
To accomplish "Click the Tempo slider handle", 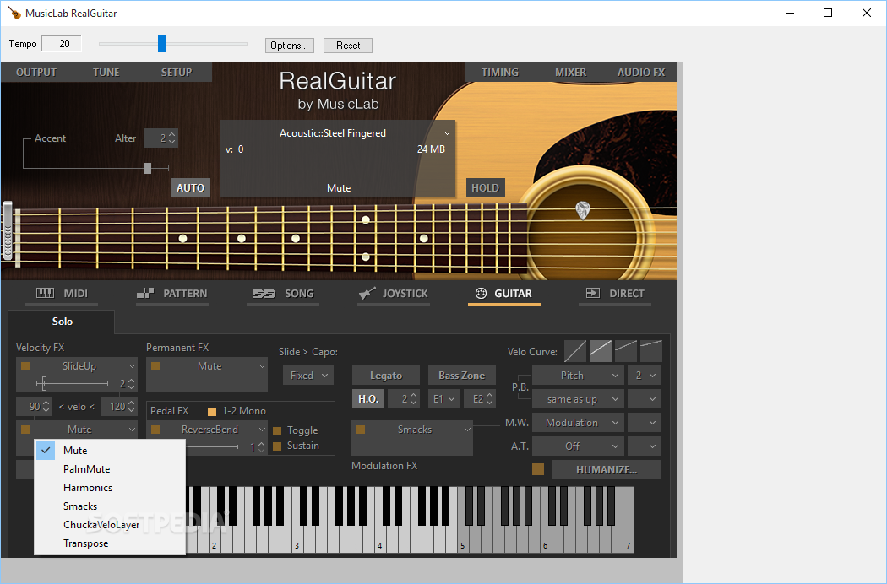I will (x=162, y=44).
